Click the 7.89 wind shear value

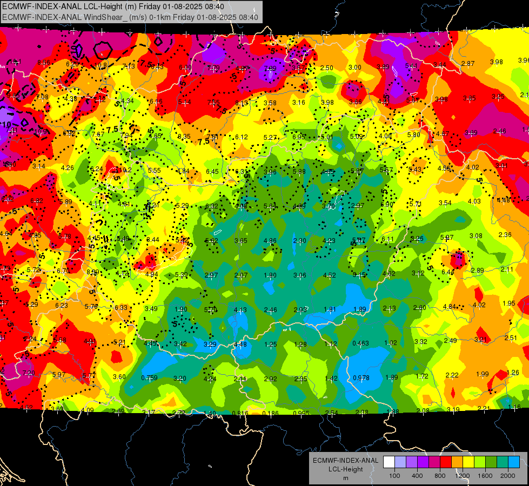(270, 69)
